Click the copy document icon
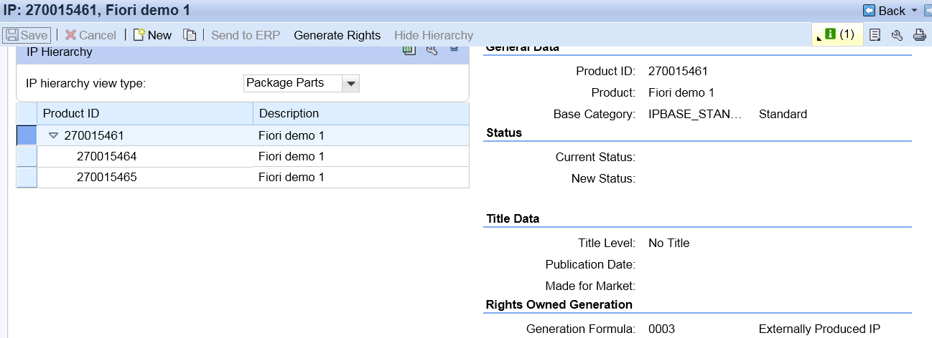Viewport: 932px width, 338px height. (x=190, y=35)
